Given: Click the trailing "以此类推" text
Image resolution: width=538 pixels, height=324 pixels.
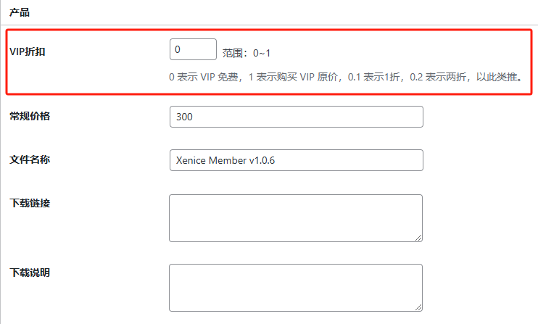Looking at the screenshot, I should [498, 76].
